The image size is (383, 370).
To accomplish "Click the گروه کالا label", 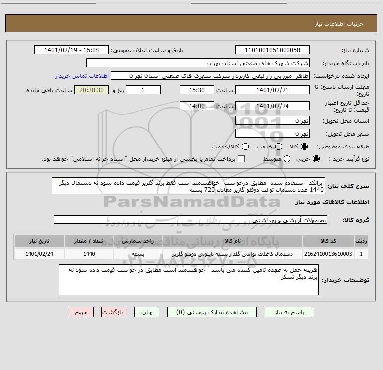I will (356, 220).
